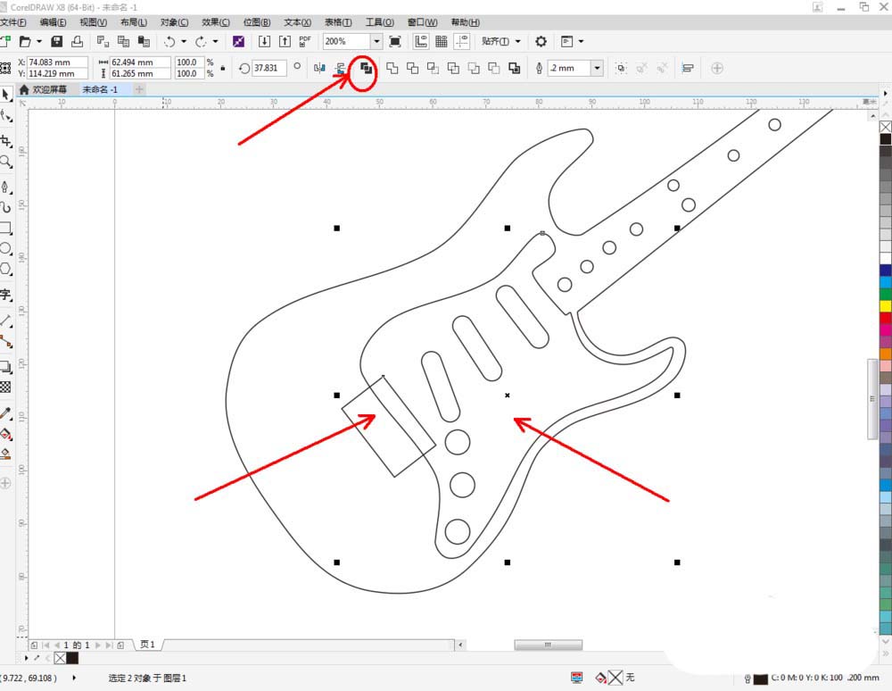This screenshot has height=691, width=892.
Task: Select the Color Eyedropper tool
Action: coord(6,413)
